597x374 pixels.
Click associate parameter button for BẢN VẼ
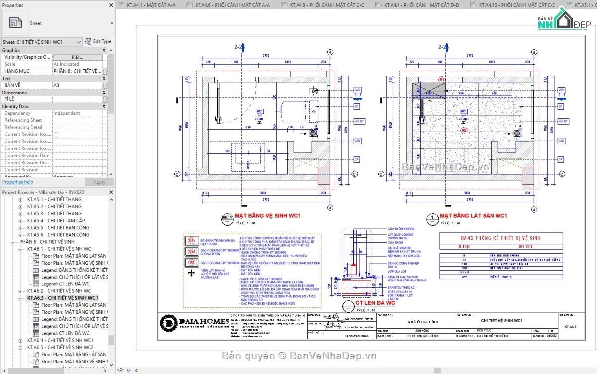pyautogui.click(x=105, y=85)
